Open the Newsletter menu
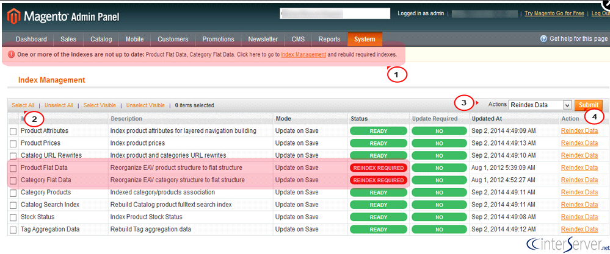This screenshot has height=254, width=610. pos(263,39)
